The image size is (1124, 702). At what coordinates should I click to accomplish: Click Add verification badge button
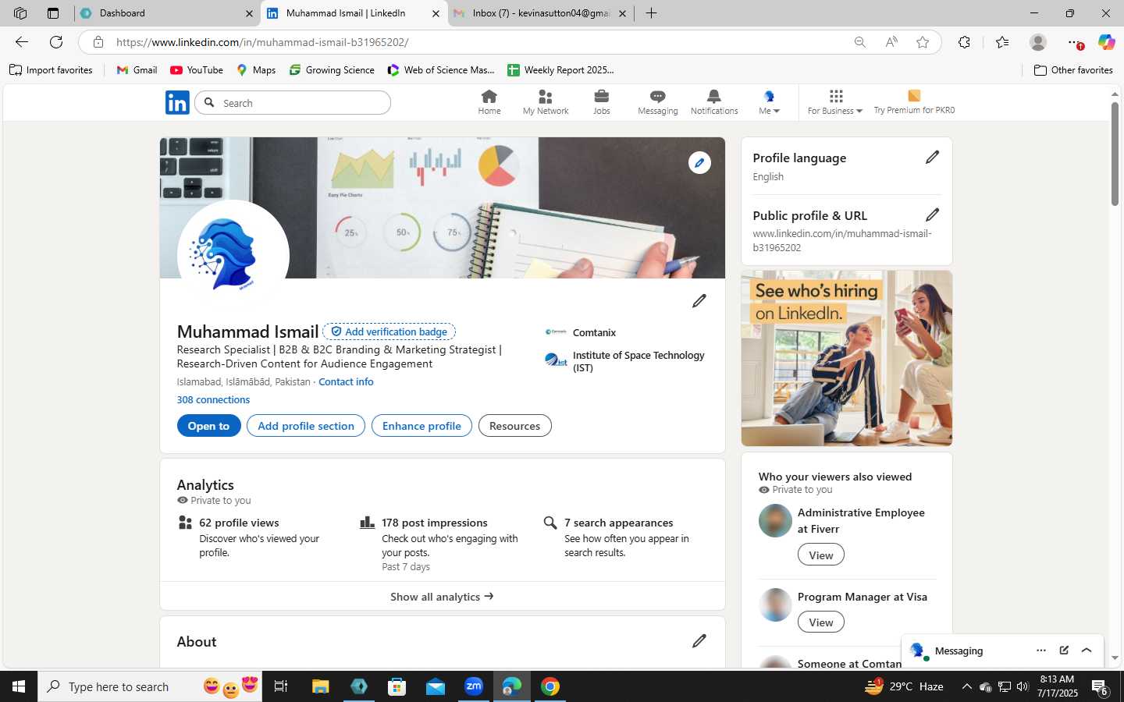point(389,331)
